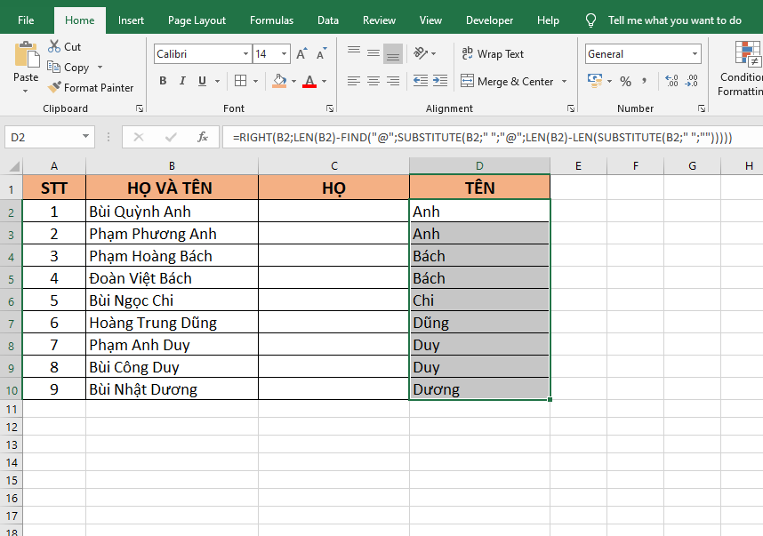Image resolution: width=763 pixels, height=536 pixels.
Task: Cancel formula entry with the X icon
Action: [139, 137]
